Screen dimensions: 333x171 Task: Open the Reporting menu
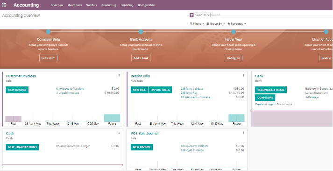coord(127,5)
